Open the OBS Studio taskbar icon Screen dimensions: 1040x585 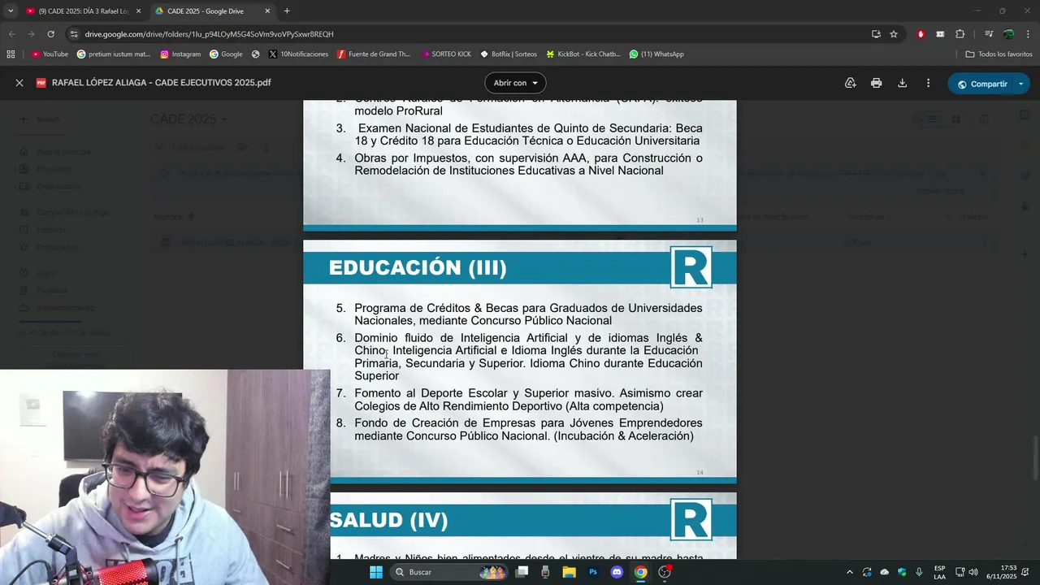click(665, 572)
